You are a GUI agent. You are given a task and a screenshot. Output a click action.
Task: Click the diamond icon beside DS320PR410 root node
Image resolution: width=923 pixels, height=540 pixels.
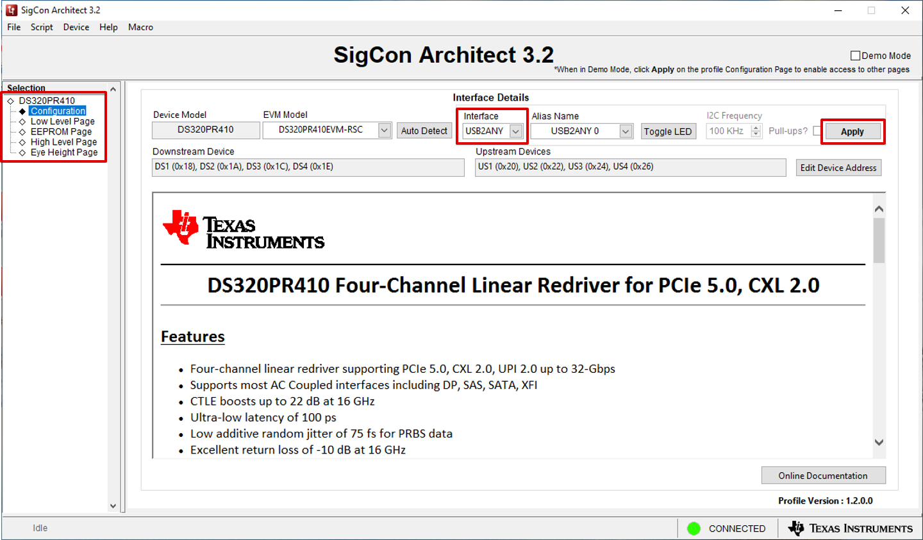click(10, 101)
